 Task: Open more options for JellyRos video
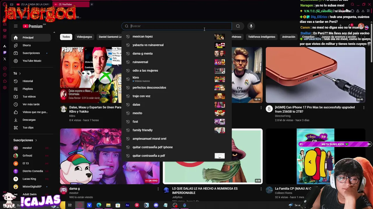[261, 189]
